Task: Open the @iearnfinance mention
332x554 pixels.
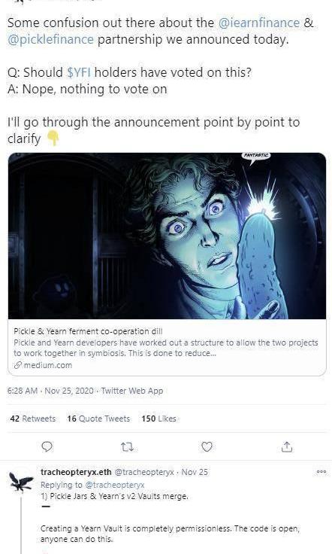Action: (259, 23)
